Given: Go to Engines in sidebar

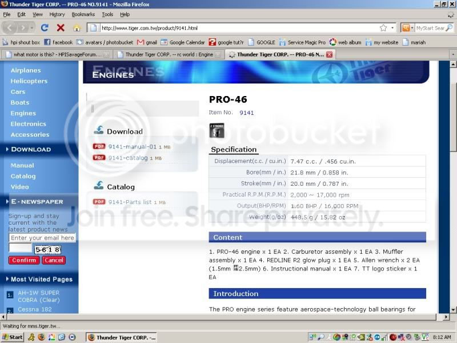Looking at the screenshot, I should (x=23, y=113).
